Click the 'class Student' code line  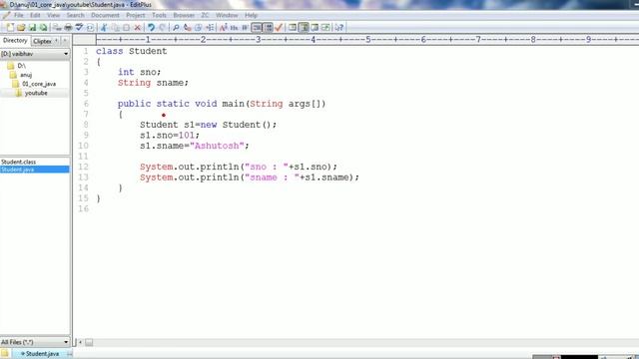click(131, 51)
